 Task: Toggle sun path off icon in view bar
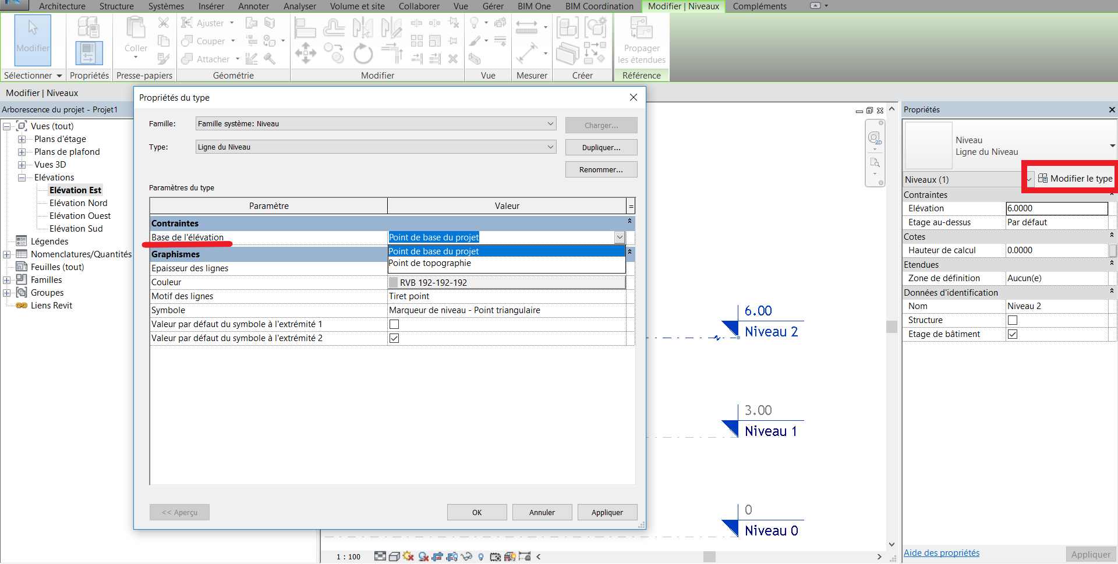408,556
